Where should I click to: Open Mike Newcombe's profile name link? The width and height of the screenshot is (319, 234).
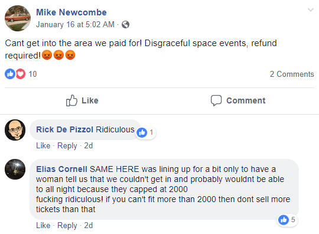(x=71, y=12)
